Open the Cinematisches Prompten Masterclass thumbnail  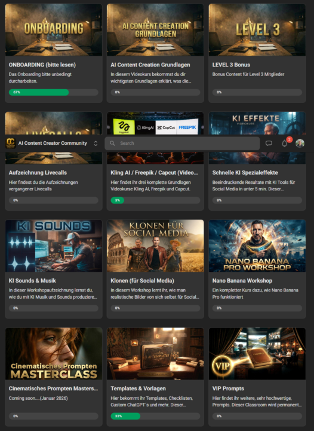click(x=54, y=354)
